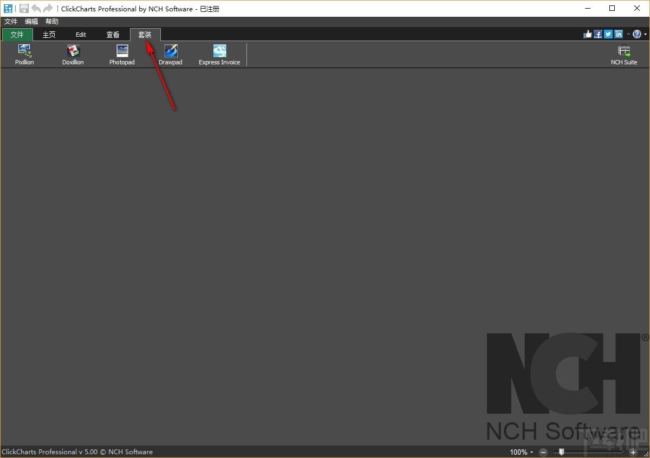Minimize the ClickCharts window
The height and width of the screenshot is (458, 650).
587,8
